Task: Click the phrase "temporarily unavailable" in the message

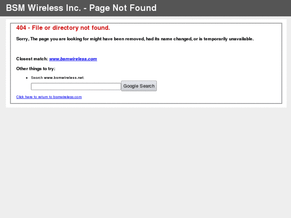Action: [x=229, y=39]
